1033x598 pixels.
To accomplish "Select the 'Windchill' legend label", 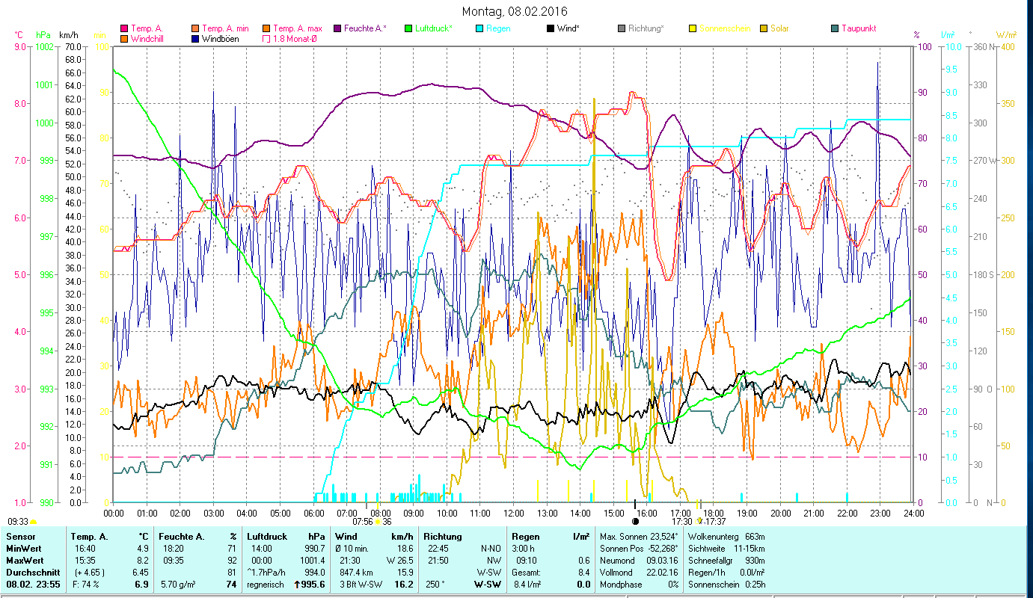I will [148, 38].
